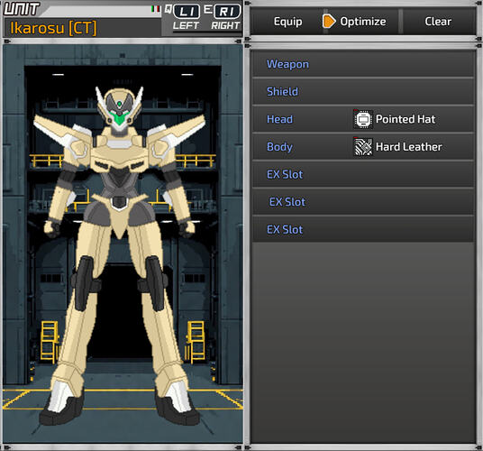Select the first EX Slot row
Viewport: 483px width, 451px height.
click(363, 174)
